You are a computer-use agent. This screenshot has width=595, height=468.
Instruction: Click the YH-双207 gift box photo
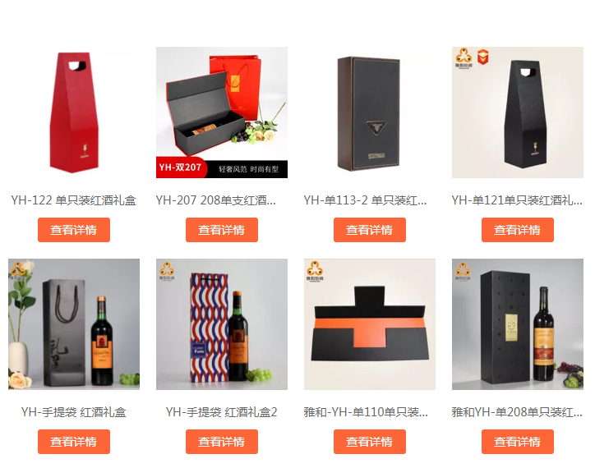[222, 112]
